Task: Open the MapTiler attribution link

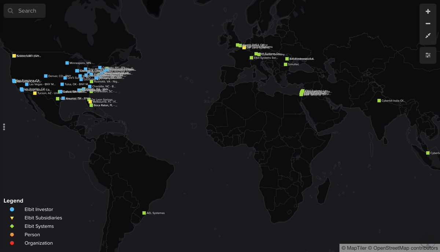Action: 353,248
